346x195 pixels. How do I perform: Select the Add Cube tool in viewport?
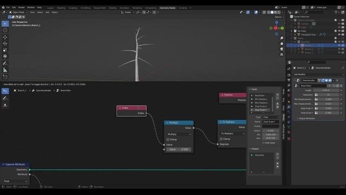click(5, 77)
